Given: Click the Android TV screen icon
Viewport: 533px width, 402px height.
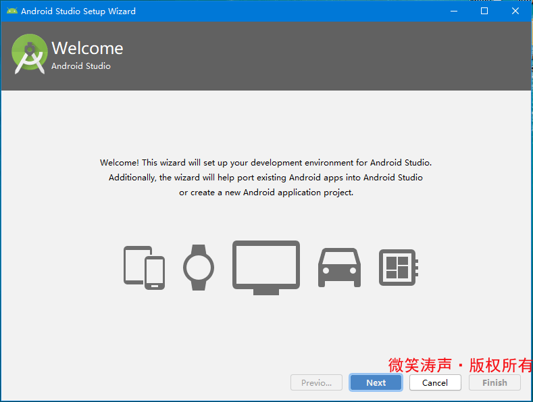Looking at the screenshot, I should pos(266,268).
